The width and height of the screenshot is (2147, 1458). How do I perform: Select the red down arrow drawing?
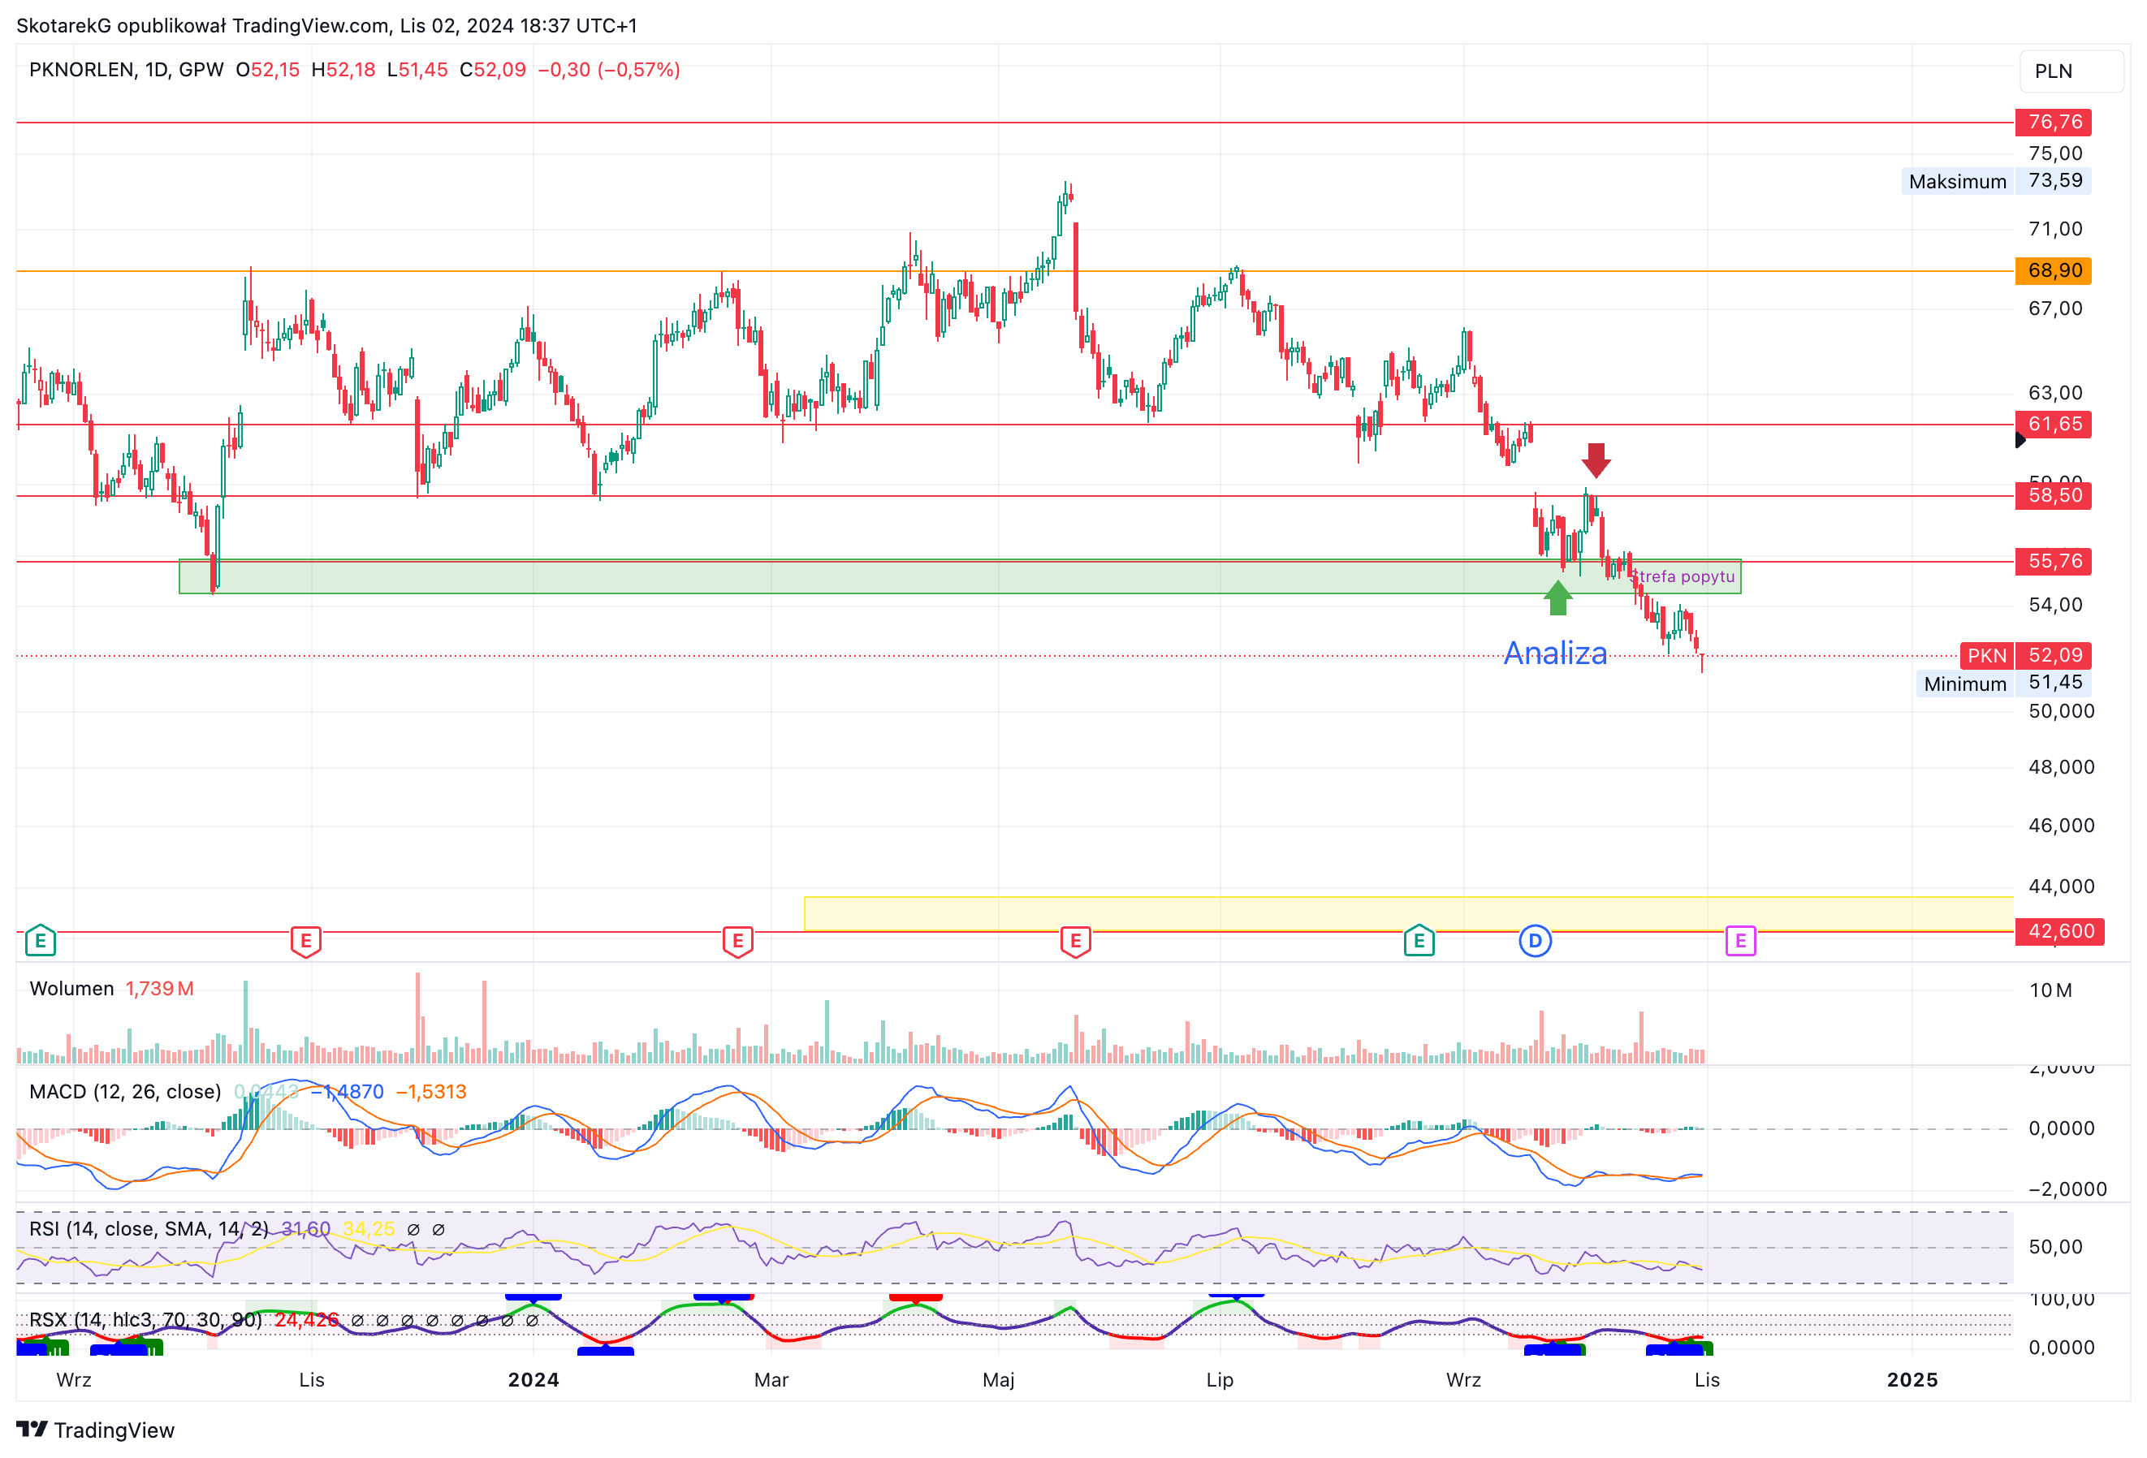coord(1596,459)
